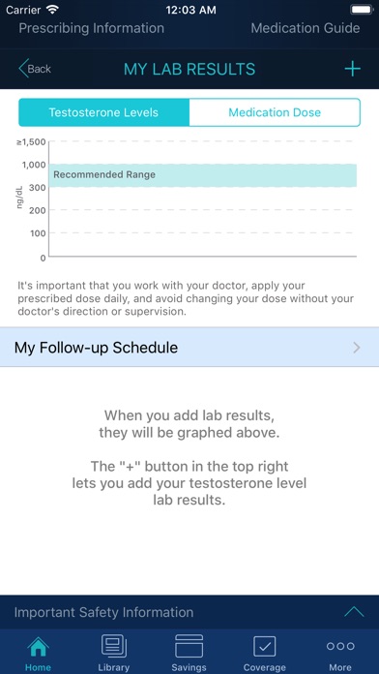The width and height of the screenshot is (379, 674).
Task: Open the Coverage checkmark icon
Action: tap(264, 646)
